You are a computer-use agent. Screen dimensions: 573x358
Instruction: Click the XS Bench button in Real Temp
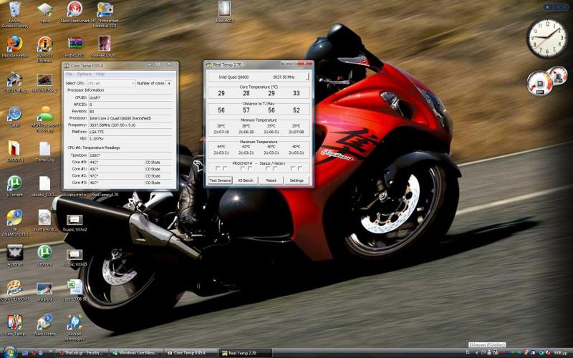click(246, 180)
